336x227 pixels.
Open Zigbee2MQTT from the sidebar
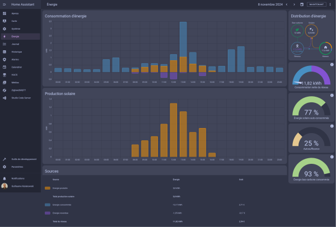pyautogui.click(x=17, y=89)
